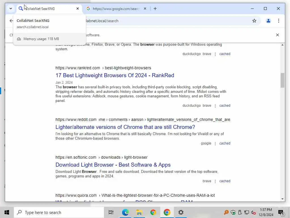Open the Chrome profile menu
290x218 pixels.
[268, 21]
